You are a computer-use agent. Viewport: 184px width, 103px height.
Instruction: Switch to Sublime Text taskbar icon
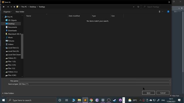tap(85, 100)
